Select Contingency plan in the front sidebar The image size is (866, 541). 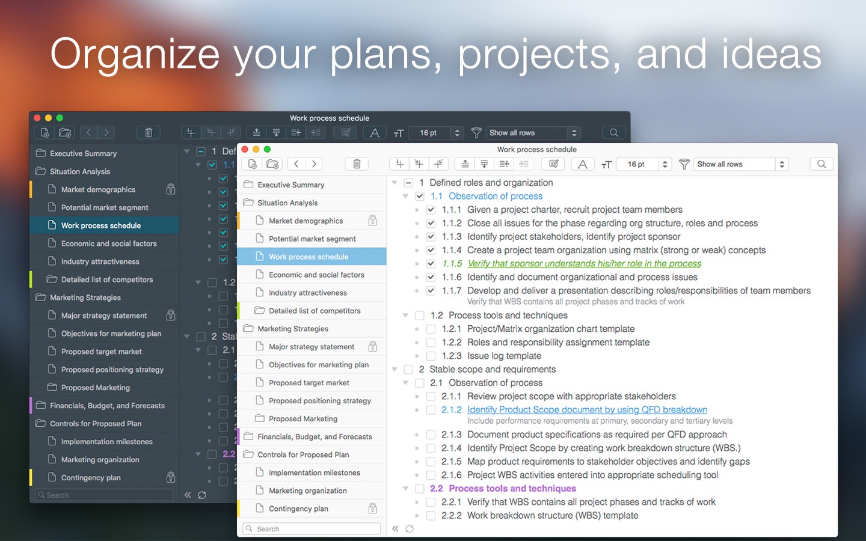tap(312, 509)
